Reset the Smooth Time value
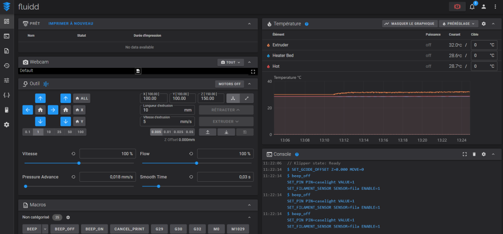 point(191,177)
